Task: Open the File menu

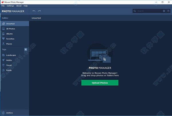Action: point(3,6)
